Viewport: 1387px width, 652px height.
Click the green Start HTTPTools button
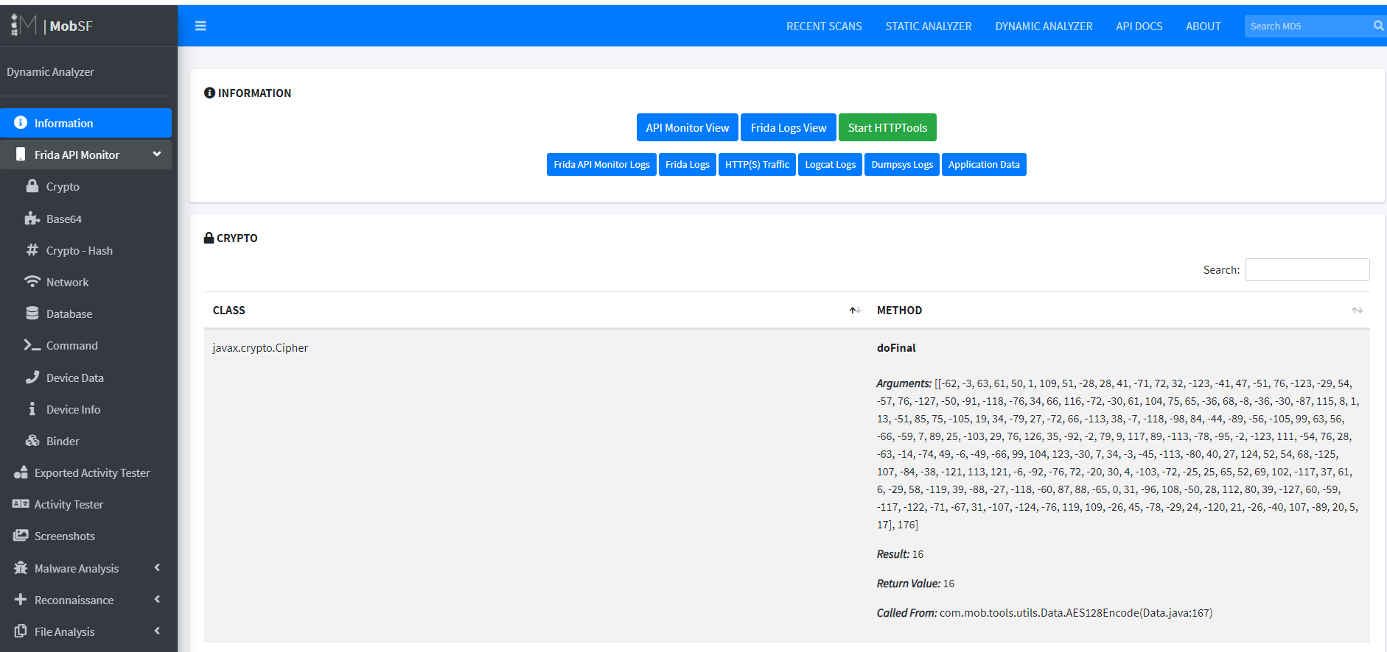pyautogui.click(x=887, y=127)
